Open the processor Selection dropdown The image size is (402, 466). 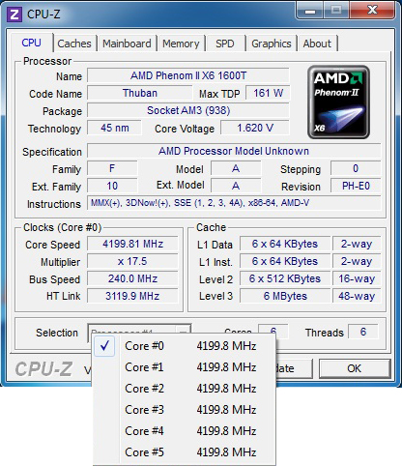139,330
